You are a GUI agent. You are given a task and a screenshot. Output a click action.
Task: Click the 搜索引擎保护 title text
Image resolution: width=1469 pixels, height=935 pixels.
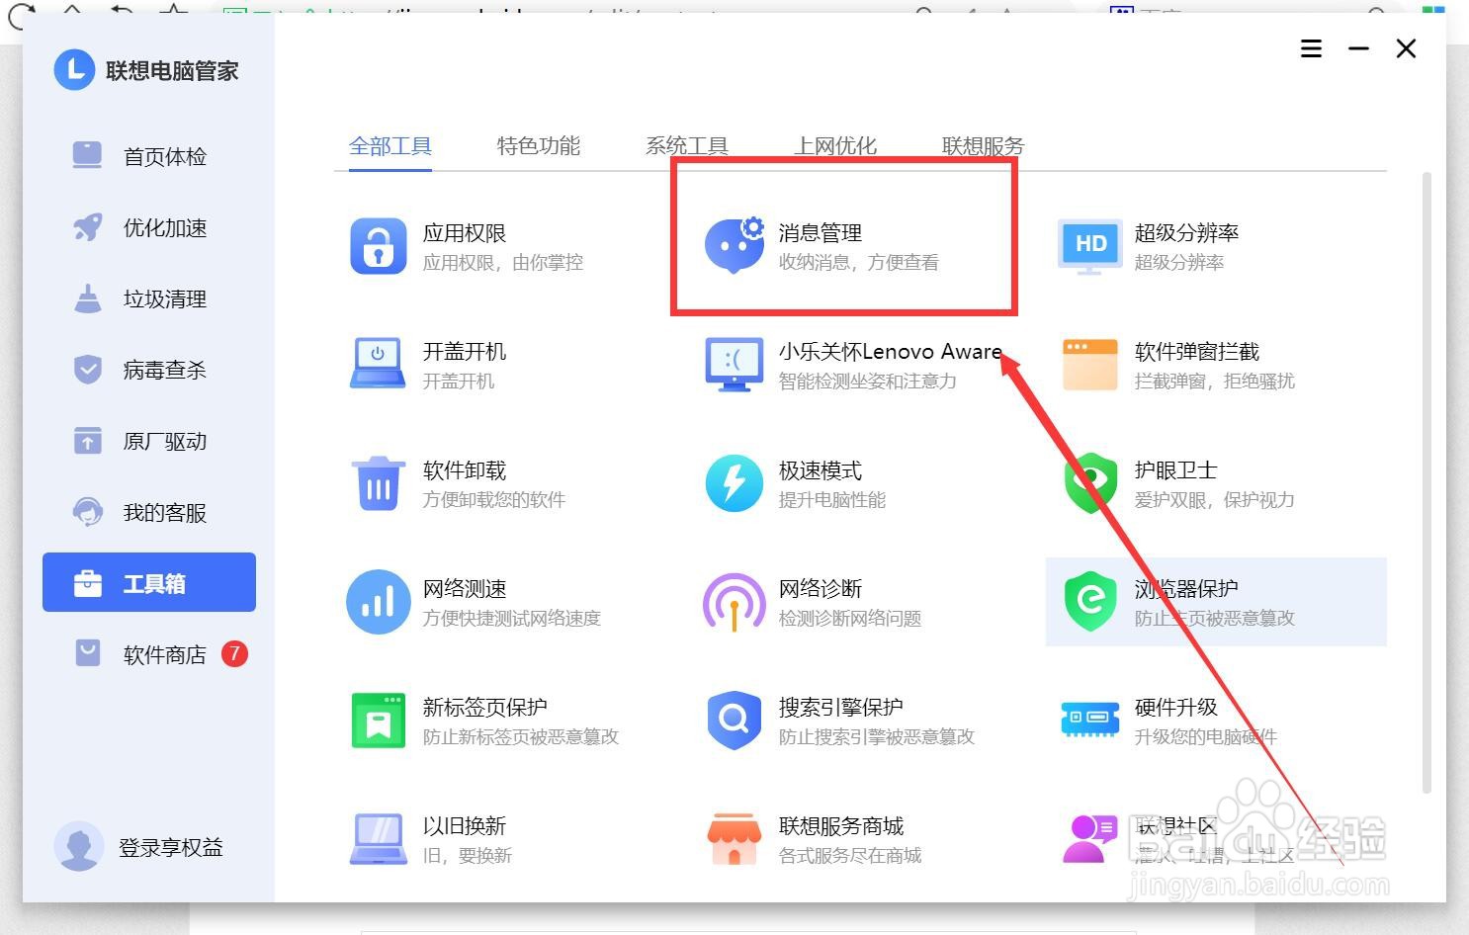pyautogui.click(x=841, y=708)
